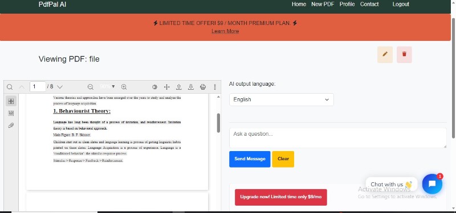Open the viewer's more actions menu
Viewport: 456px width, 213px height.
215,87
